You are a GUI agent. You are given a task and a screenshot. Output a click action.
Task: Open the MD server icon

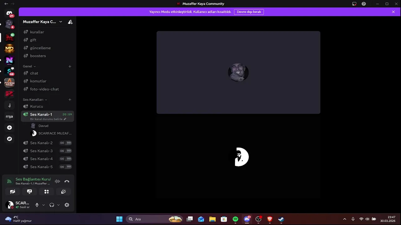click(x=9, y=49)
